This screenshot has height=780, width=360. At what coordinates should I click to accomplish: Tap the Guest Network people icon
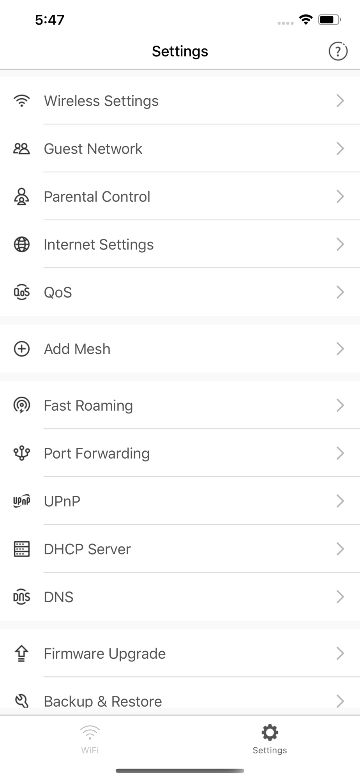(22, 149)
